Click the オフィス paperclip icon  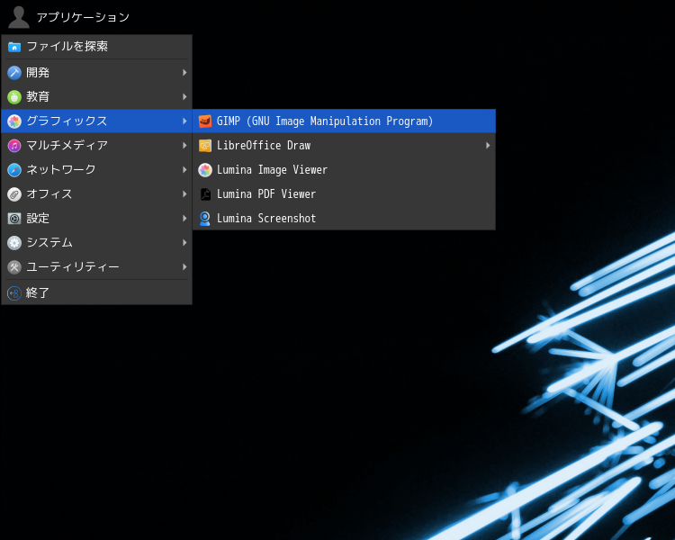pyautogui.click(x=14, y=194)
